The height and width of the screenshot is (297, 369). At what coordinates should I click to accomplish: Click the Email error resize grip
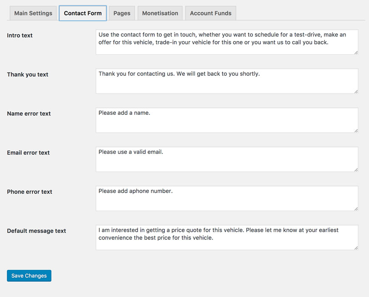(x=356, y=170)
